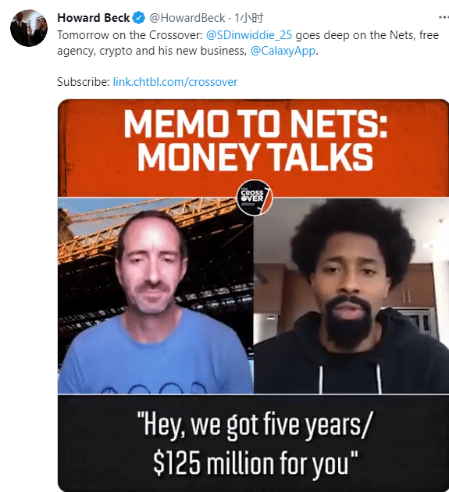Visit the @SDinwiddie_25 mention
The image size is (449, 492).
(249, 35)
